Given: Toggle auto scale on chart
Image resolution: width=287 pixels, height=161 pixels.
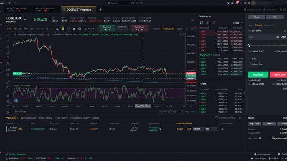Looking at the screenshot, I should [x=193, y=111].
